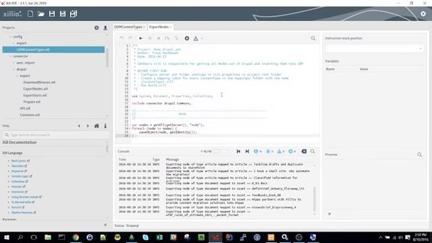Go to first console page
Viewport: 432px width, 243px height.
(238, 151)
